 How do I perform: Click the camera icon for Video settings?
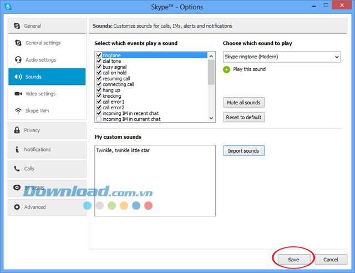pyautogui.click(x=18, y=94)
